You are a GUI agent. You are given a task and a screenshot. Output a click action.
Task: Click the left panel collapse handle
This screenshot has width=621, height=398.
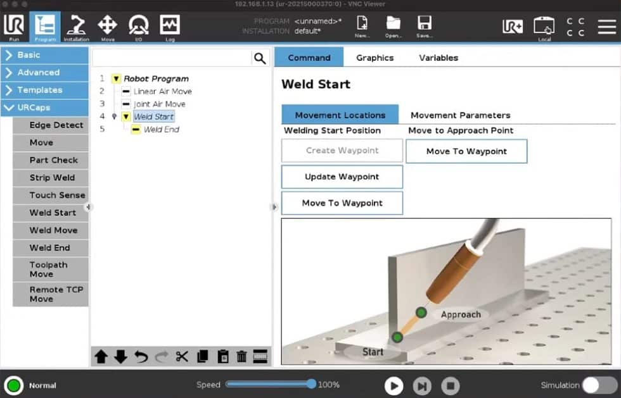click(x=88, y=207)
